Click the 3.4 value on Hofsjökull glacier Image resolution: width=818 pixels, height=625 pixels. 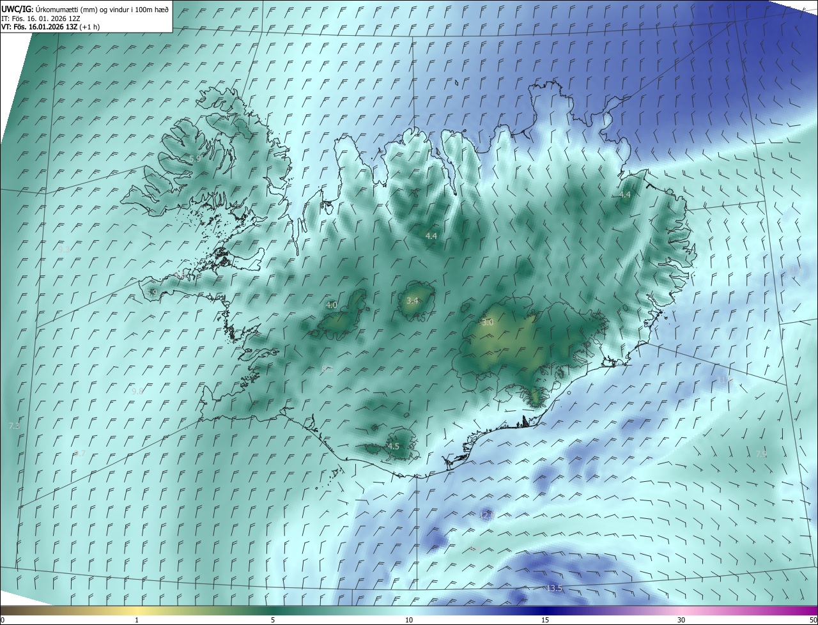(412, 300)
